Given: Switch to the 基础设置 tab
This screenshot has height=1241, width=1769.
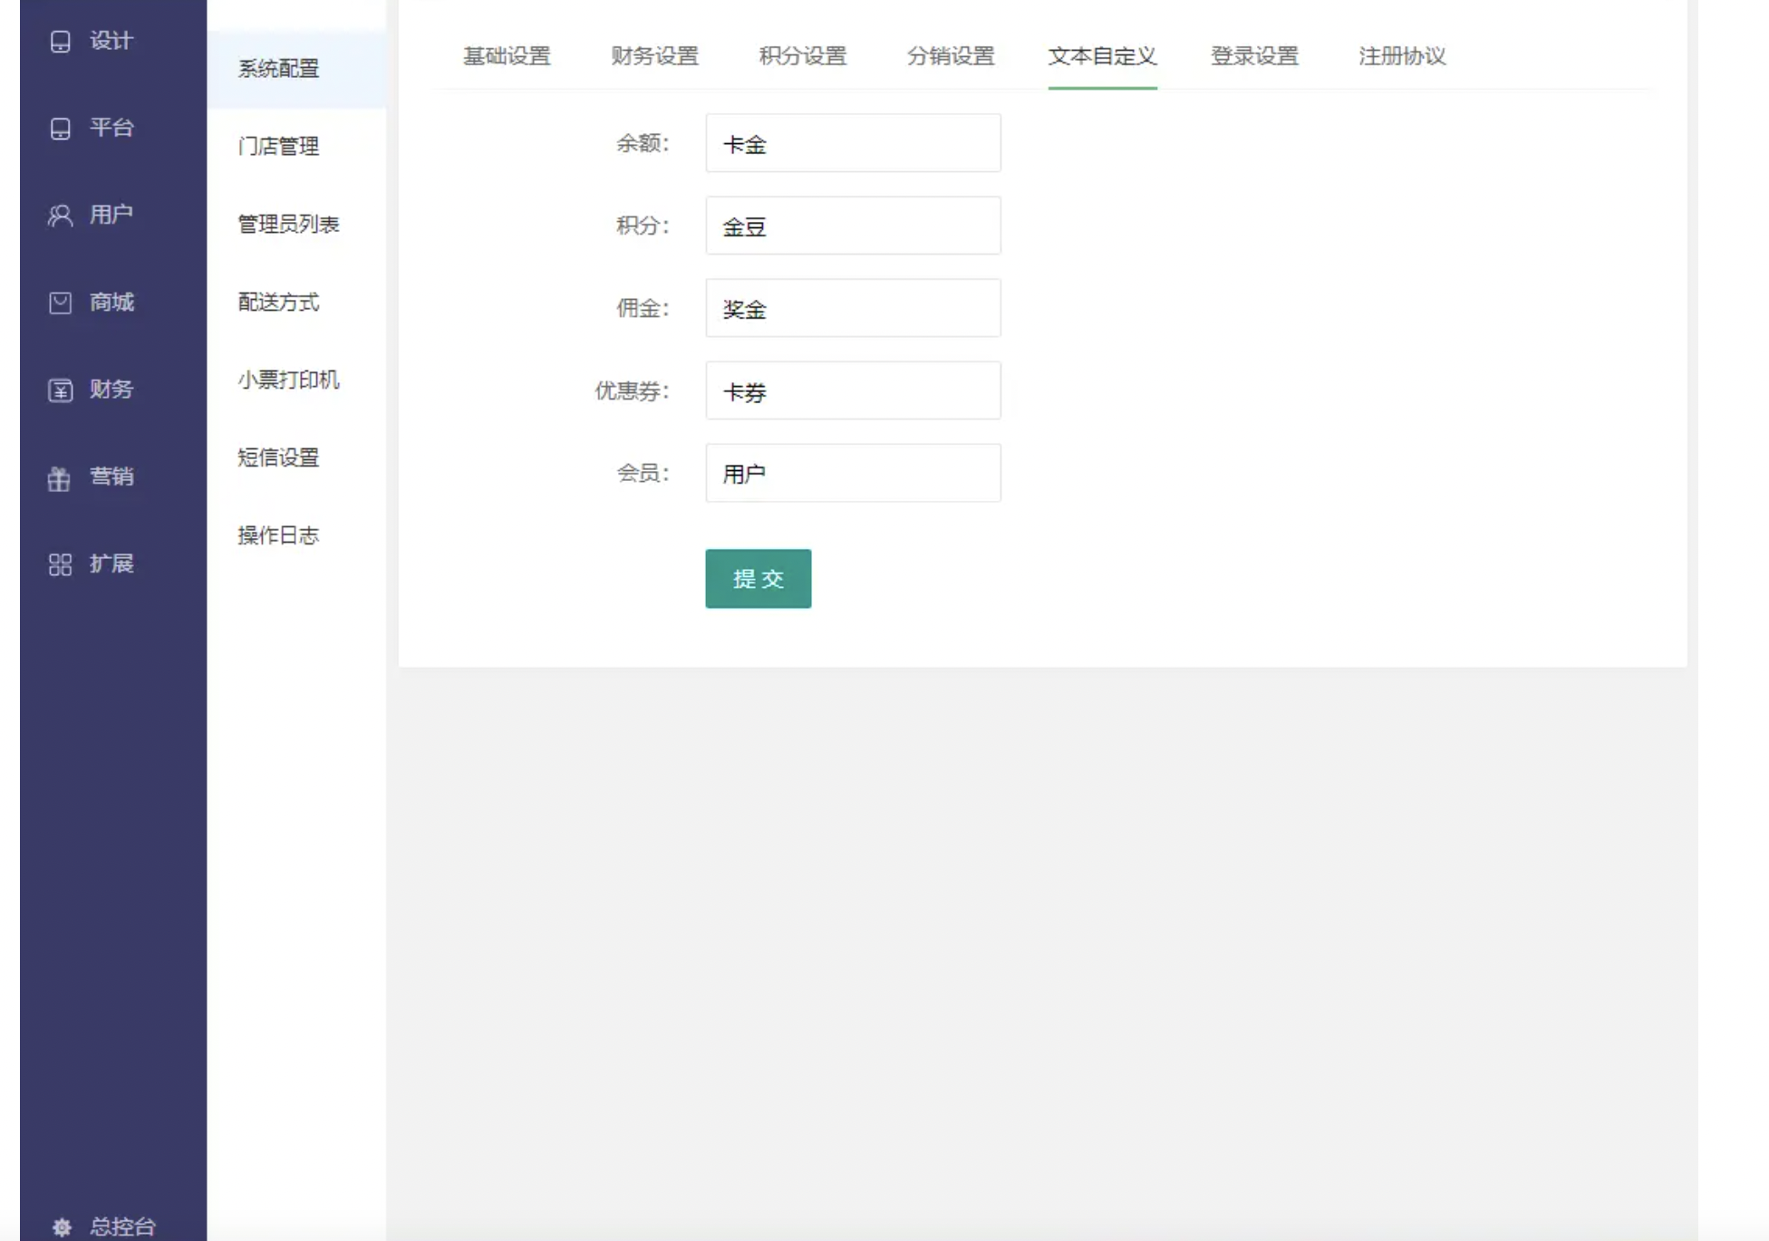Looking at the screenshot, I should point(507,56).
